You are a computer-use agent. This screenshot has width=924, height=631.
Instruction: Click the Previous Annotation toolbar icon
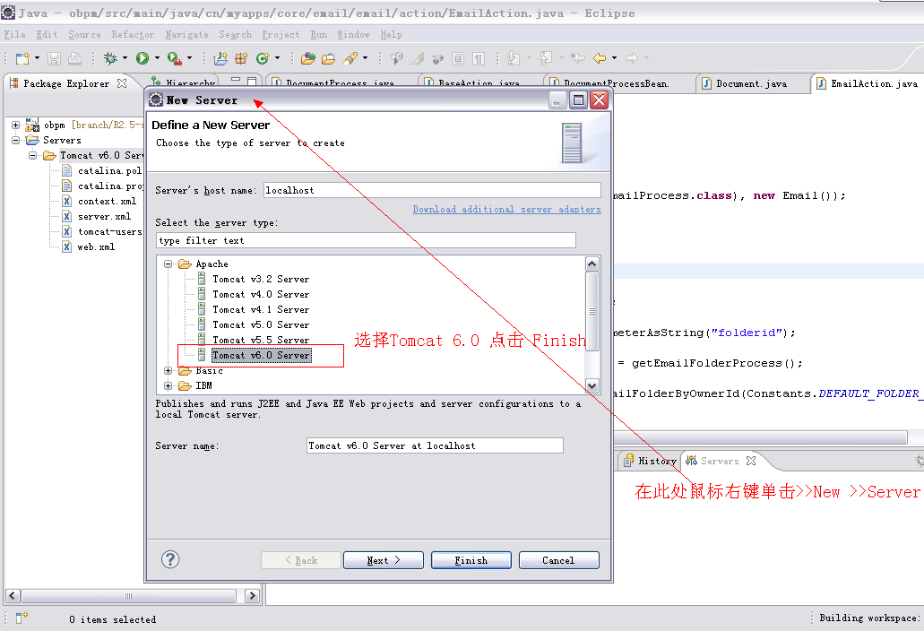(546, 58)
